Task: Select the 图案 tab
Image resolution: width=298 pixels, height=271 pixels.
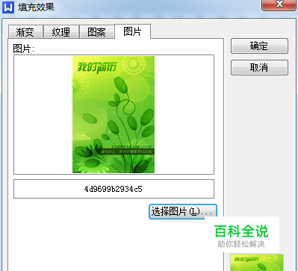Action: tap(97, 32)
